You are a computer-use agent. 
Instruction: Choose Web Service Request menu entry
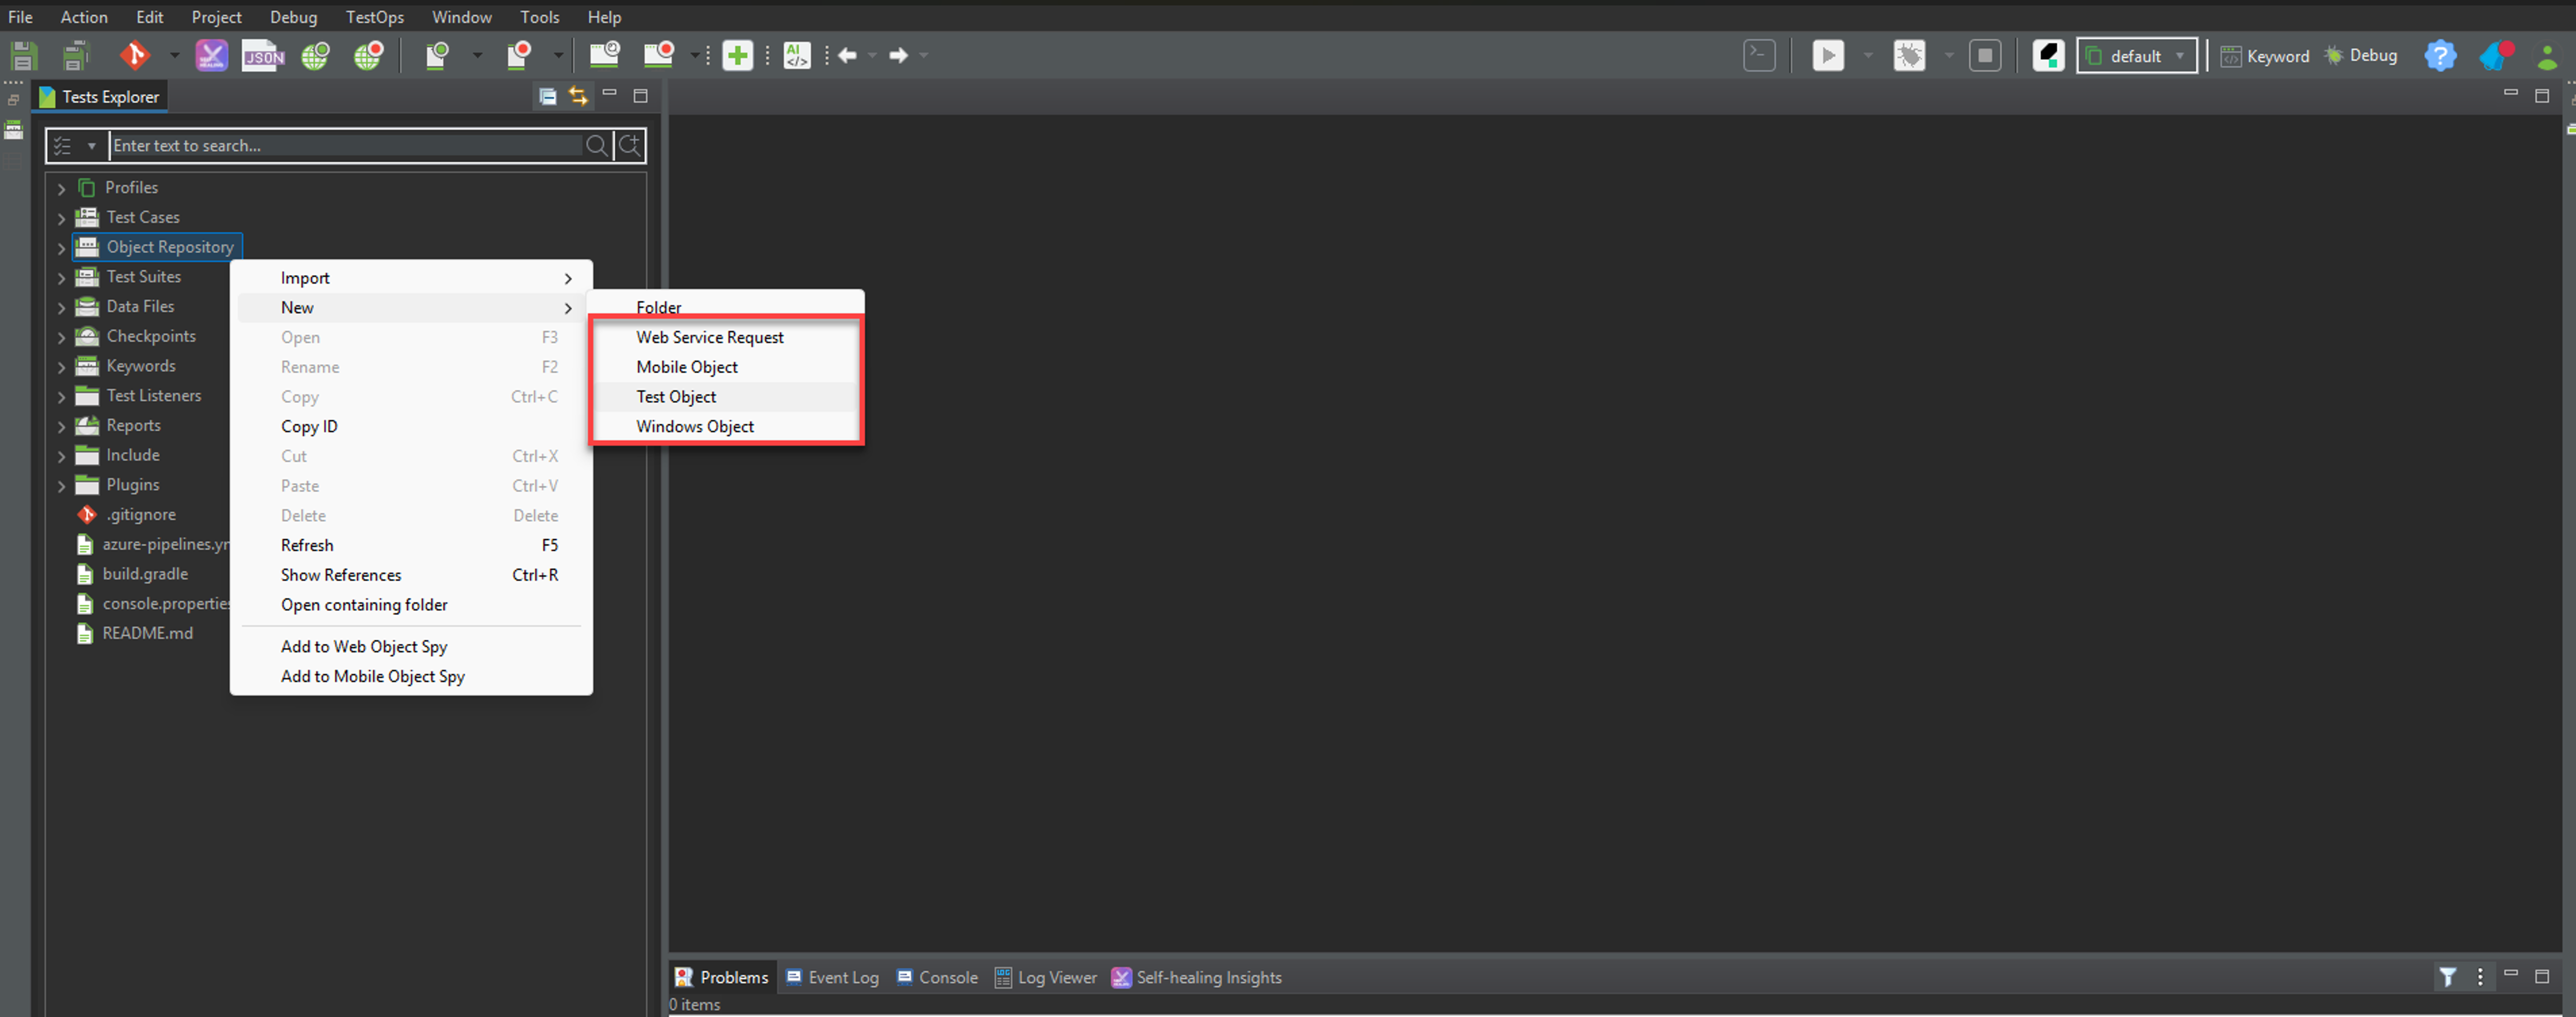click(x=709, y=337)
